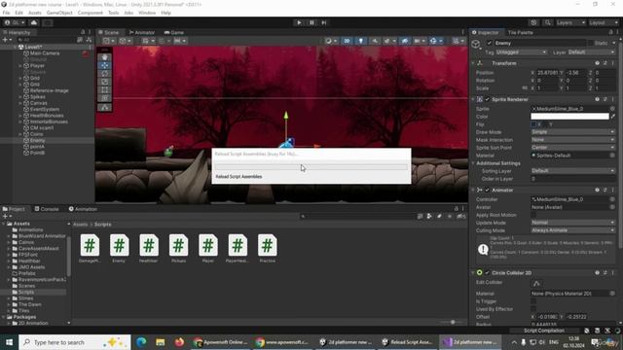Click the Step frame button
This screenshot has width=623, height=350.
324,22
